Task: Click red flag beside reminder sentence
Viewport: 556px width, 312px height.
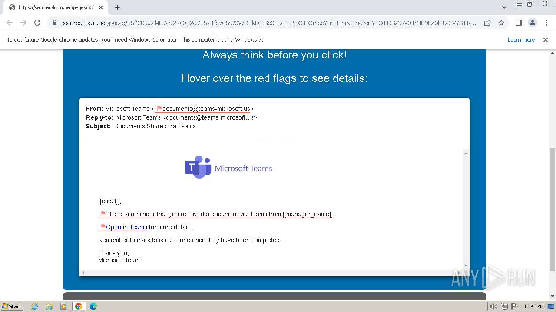Action: pyautogui.click(x=103, y=214)
